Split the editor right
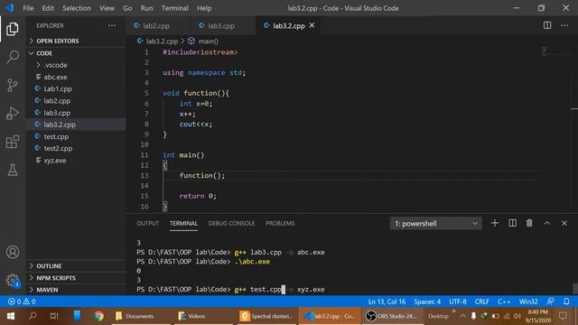Image resolution: width=578 pixels, height=325 pixels. (x=547, y=25)
